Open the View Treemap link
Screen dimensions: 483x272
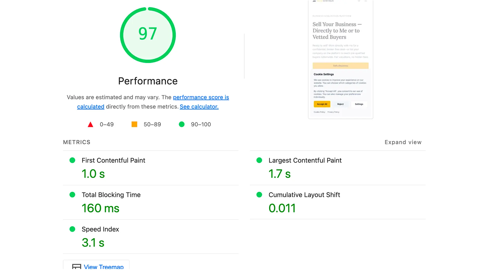coord(104,266)
